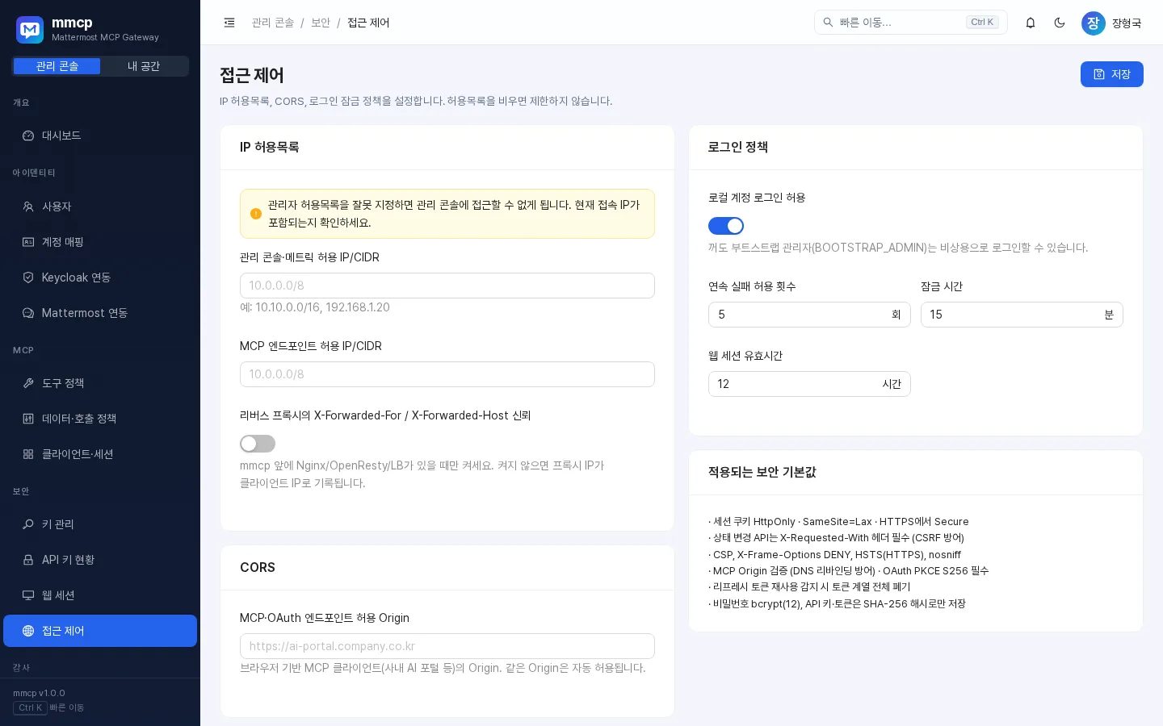Open Keycloak 연동 settings
The width and height of the screenshot is (1163, 726).
(100, 277)
